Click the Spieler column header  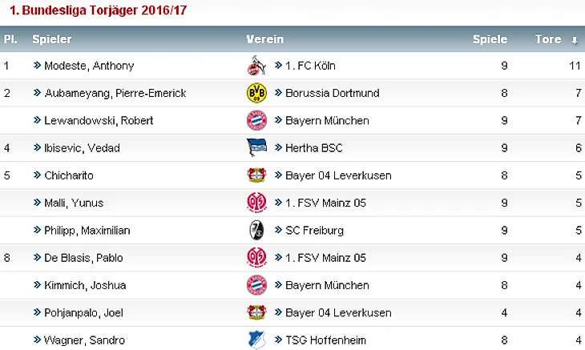52,39
